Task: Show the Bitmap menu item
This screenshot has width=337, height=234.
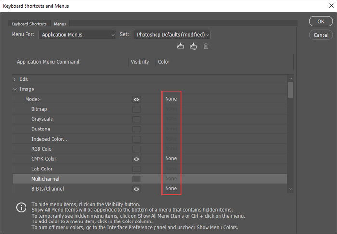Action: [137, 109]
